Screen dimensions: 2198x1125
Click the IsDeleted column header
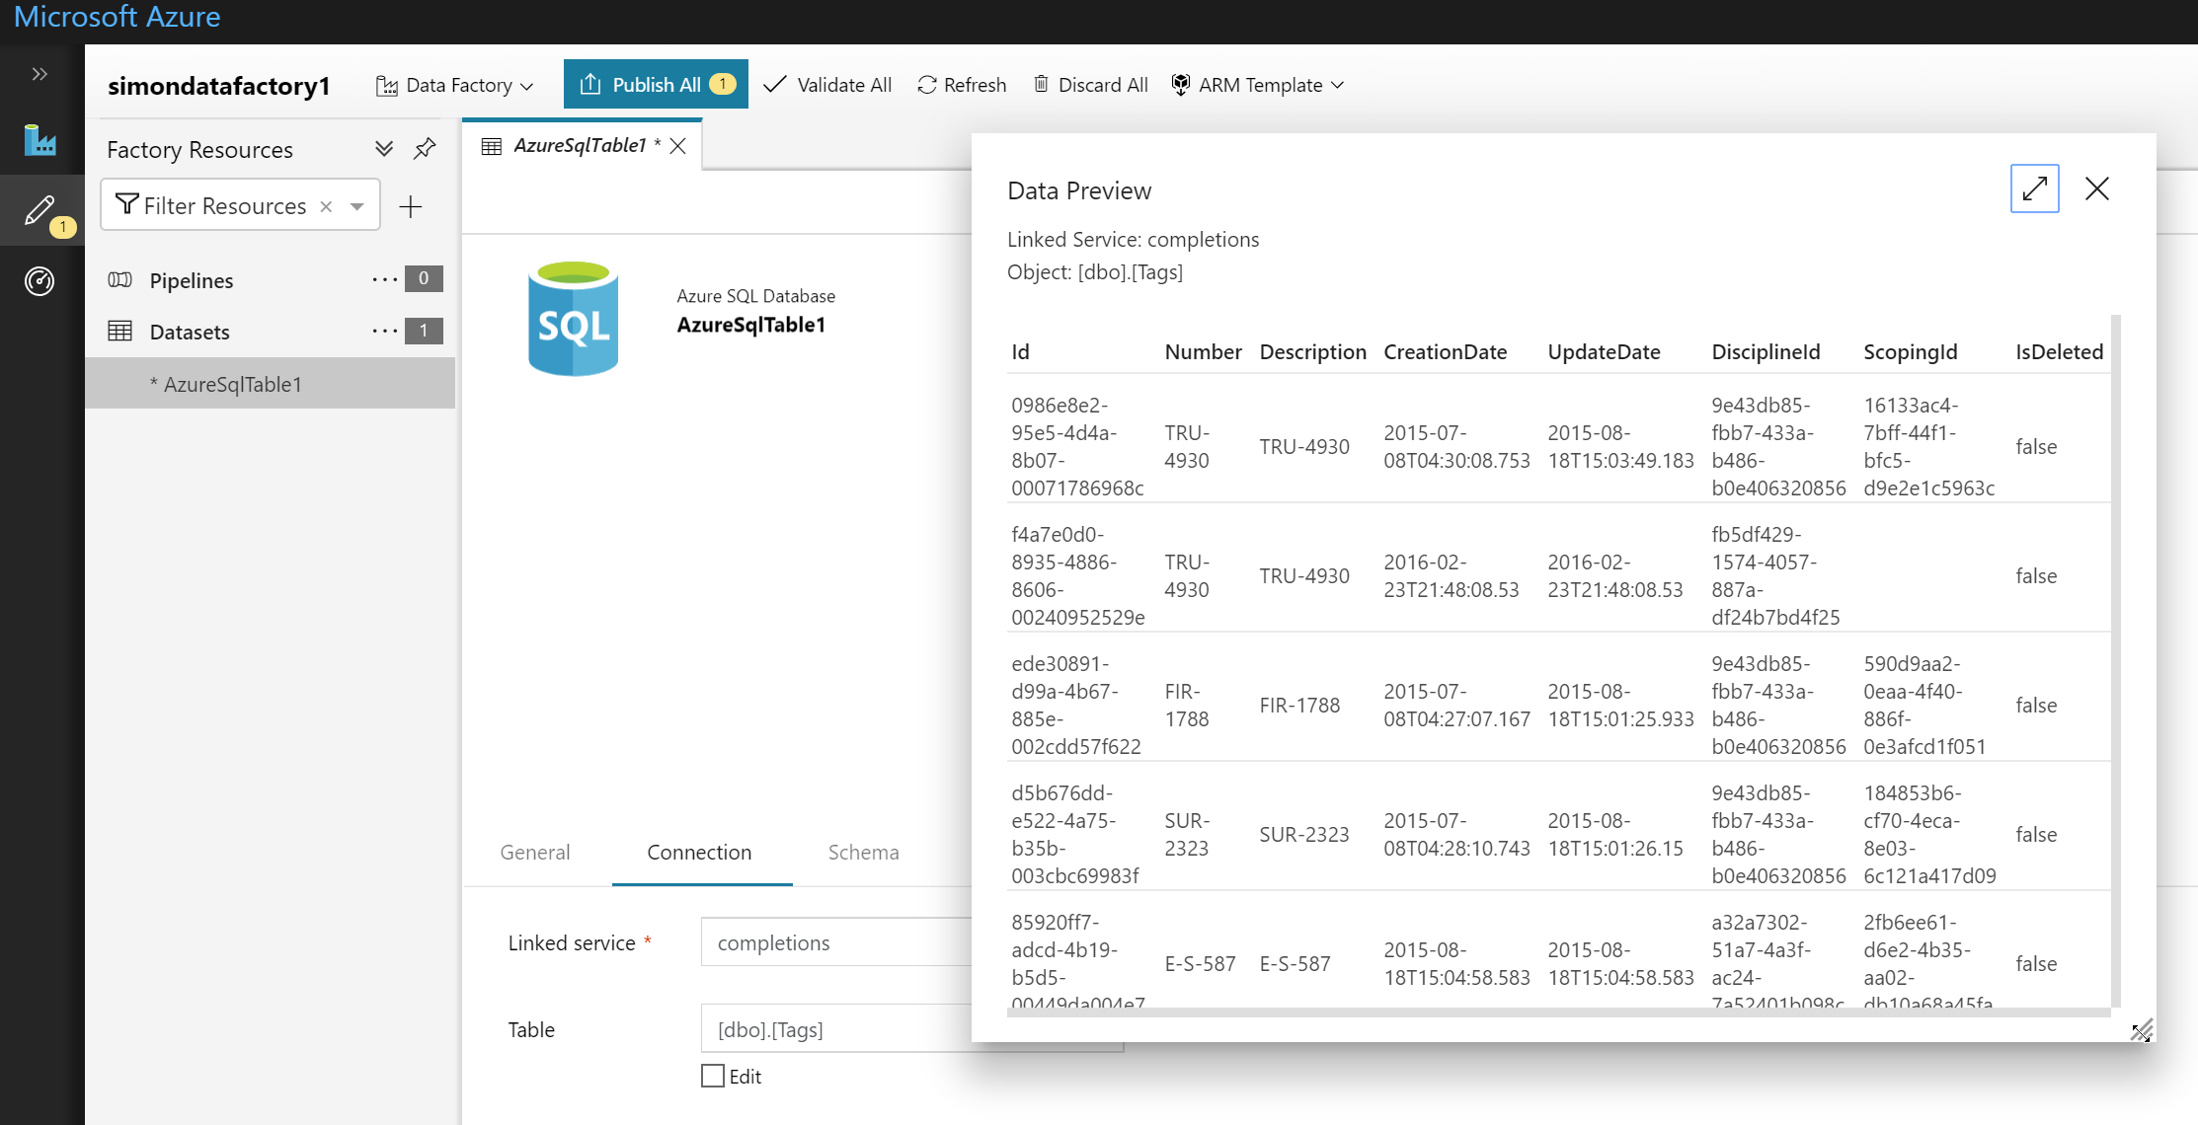point(2059,352)
